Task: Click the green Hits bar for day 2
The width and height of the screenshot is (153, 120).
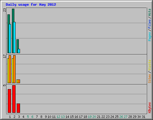Action: tap(13, 31)
